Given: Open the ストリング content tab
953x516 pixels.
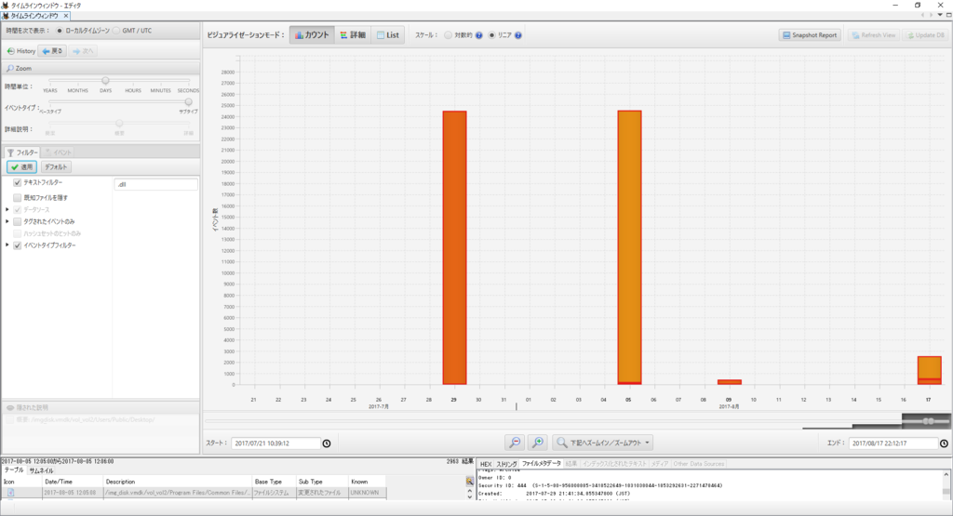Looking at the screenshot, I should (x=506, y=464).
